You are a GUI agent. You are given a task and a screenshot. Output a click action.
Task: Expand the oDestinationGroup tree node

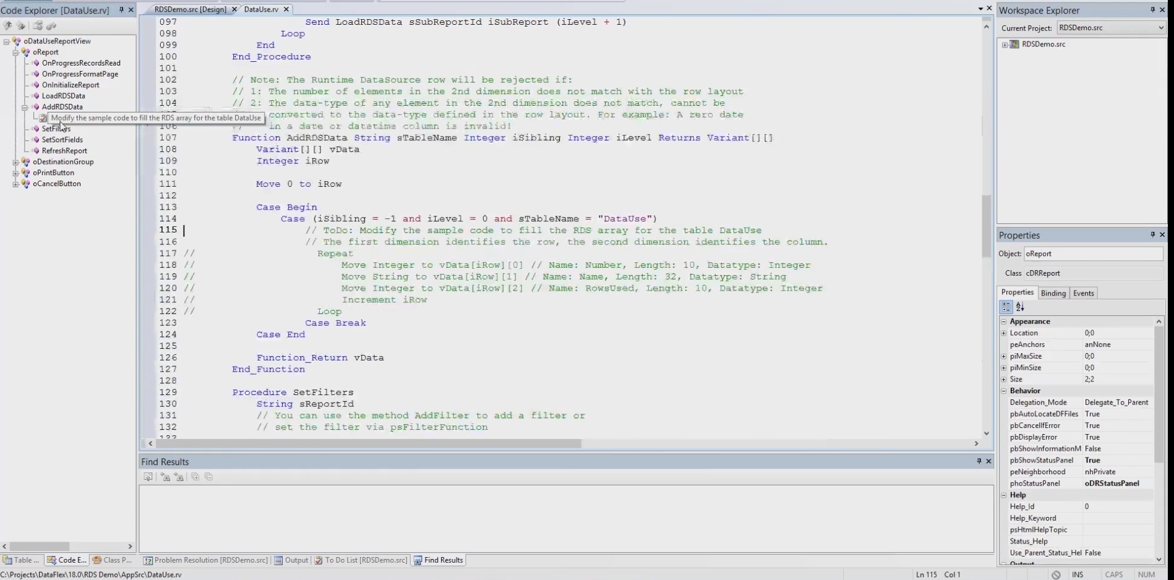pyautogui.click(x=15, y=162)
